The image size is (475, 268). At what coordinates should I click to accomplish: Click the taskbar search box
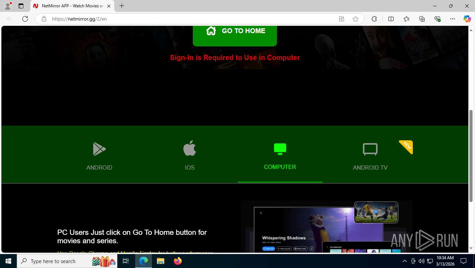tap(67, 261)
